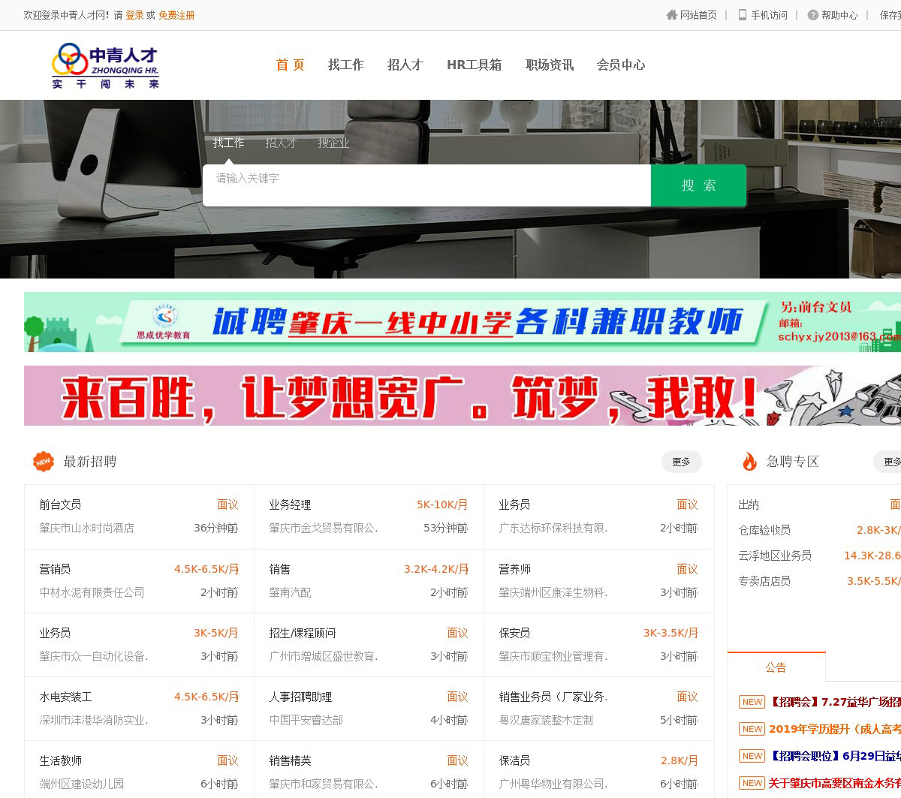Open announcement 2019年学历提升
901x798 pixels.
[x=835, y=729]
